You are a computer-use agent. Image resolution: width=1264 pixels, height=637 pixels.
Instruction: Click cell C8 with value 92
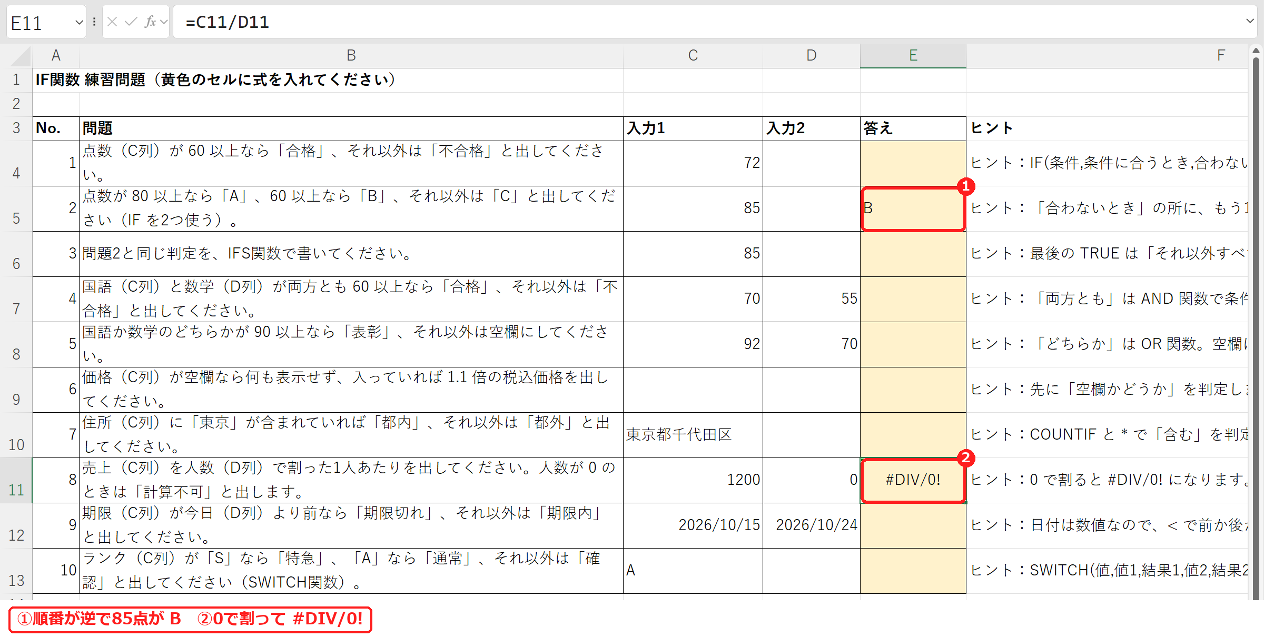[x=693, y=344]
